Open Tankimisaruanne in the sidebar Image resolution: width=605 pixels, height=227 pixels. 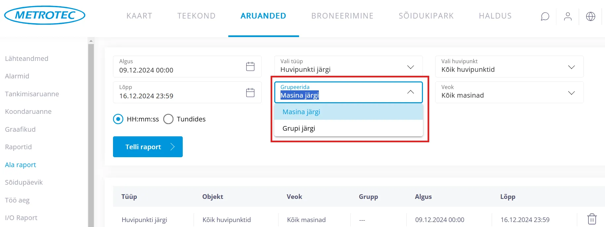click(32, 94)
